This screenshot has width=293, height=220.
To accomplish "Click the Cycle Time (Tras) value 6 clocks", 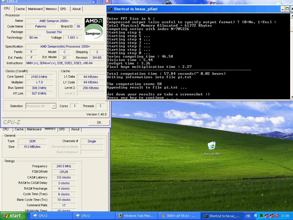I will pyautogui.click(x=64, y=194).
